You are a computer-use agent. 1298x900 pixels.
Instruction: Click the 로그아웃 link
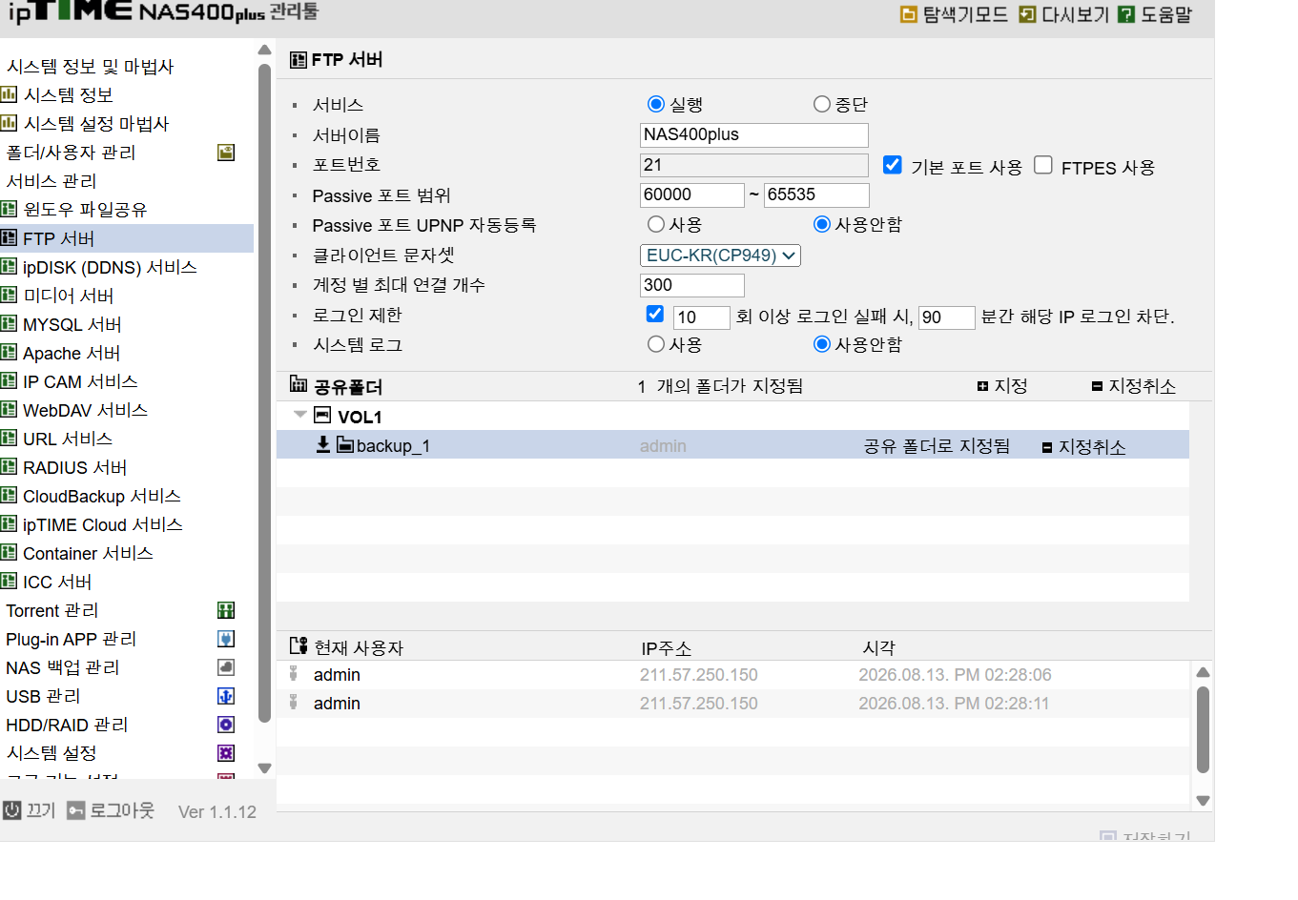pos(121,810)
